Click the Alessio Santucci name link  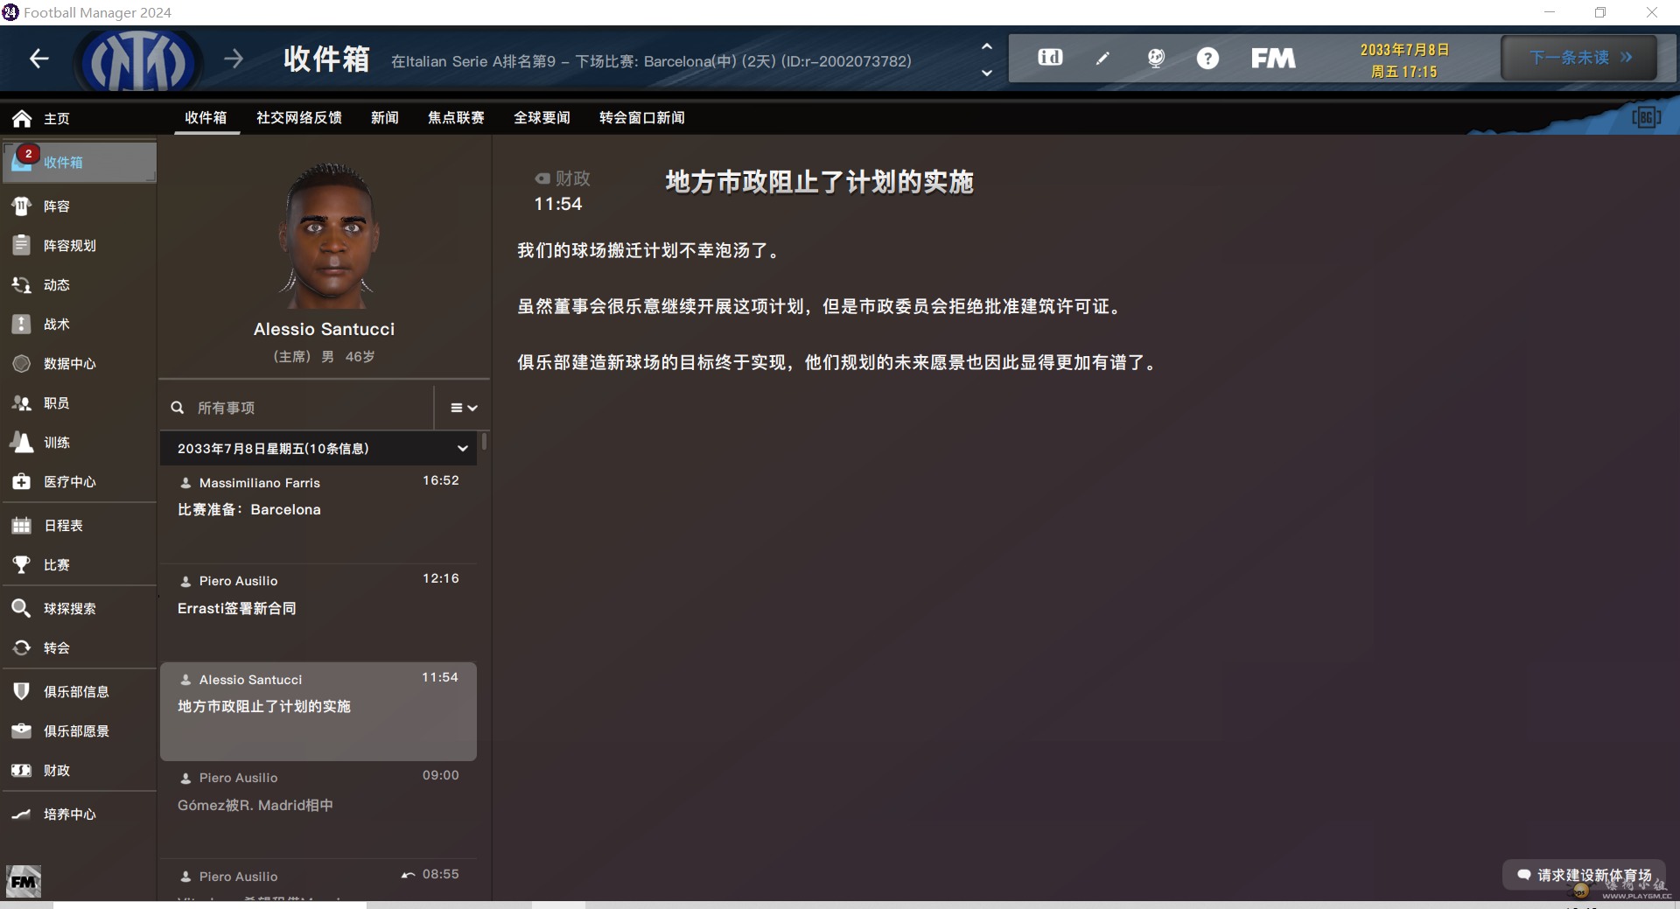click(324, 329)
